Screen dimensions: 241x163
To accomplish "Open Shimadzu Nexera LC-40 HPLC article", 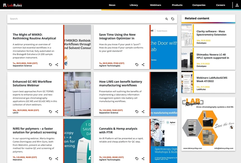I will pos(213,56).
